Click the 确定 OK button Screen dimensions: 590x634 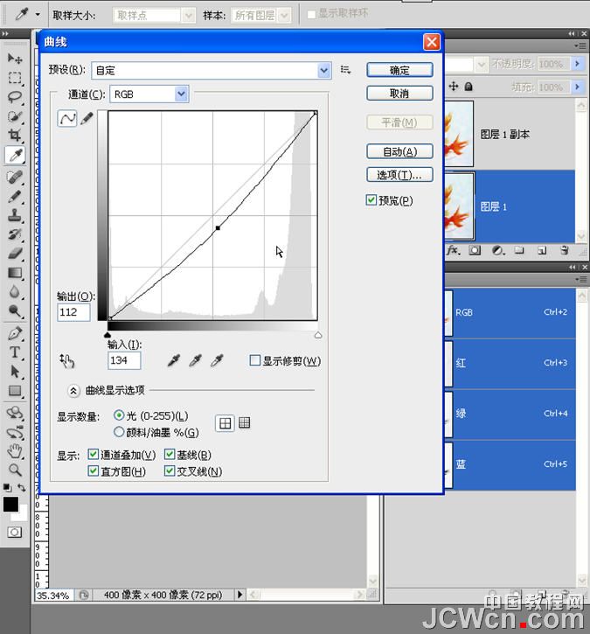(399, 70)
